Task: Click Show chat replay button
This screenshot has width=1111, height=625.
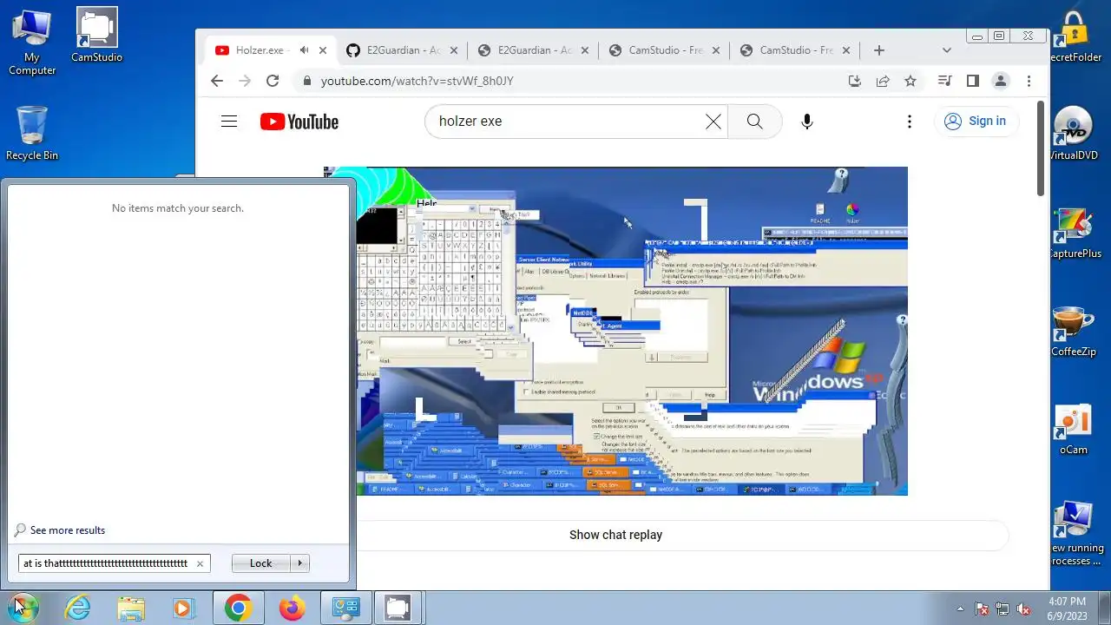Action: pyautogui.click(x=615, y=535)
